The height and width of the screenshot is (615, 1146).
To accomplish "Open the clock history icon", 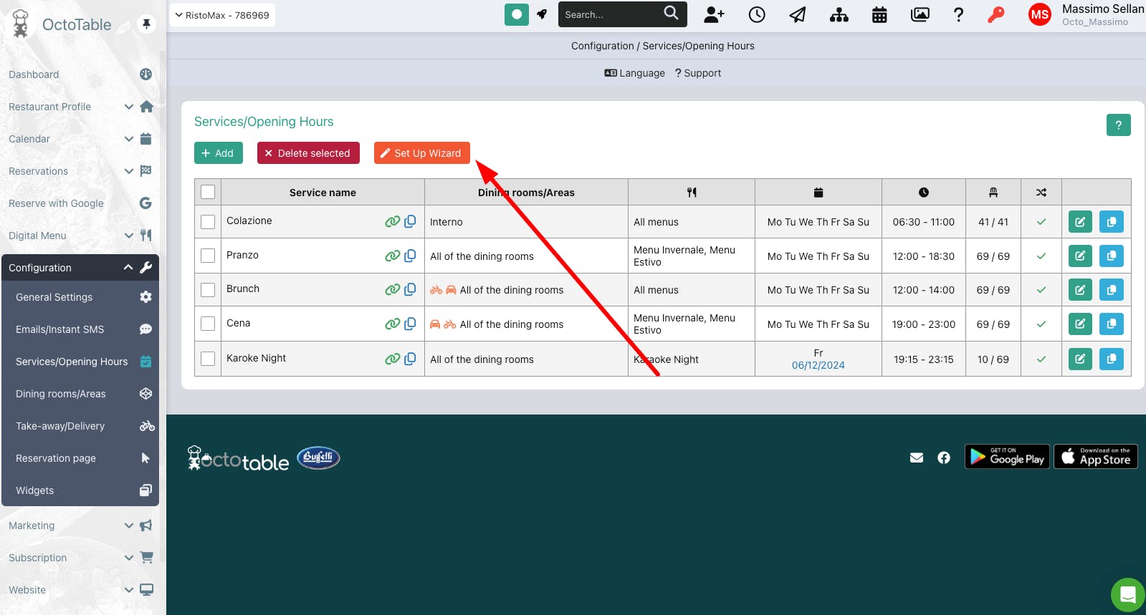I will pyautogui.click(x=757, y=14).
